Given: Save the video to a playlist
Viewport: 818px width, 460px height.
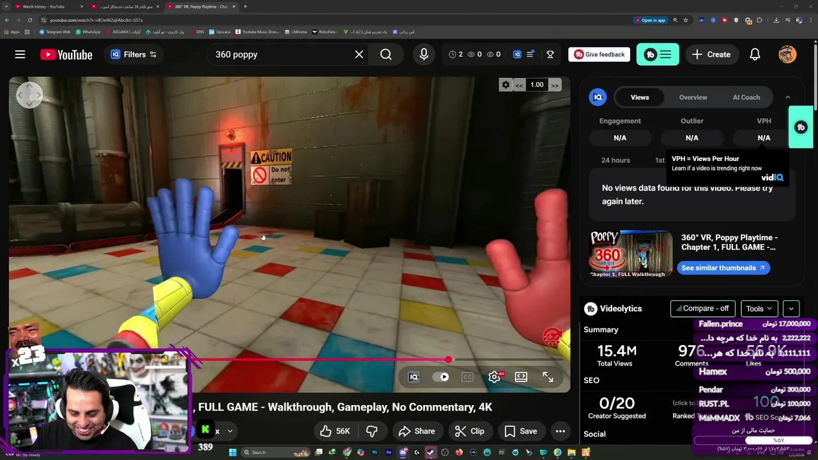Looking at the screenshot, I should click(x=521, y=431).
